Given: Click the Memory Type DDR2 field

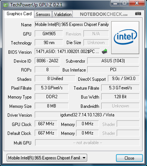Looking at the screenshot, I should click(x=52, y=97).
